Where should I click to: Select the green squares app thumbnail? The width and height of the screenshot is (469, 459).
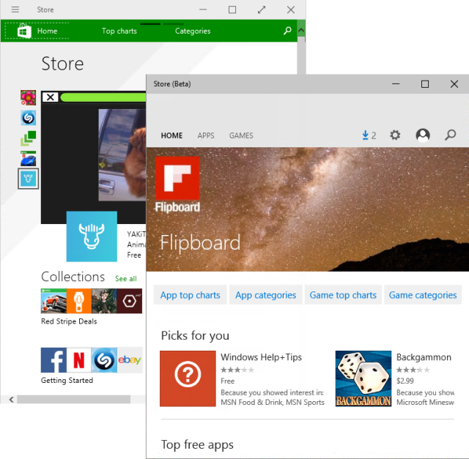(x=28, y=138)
